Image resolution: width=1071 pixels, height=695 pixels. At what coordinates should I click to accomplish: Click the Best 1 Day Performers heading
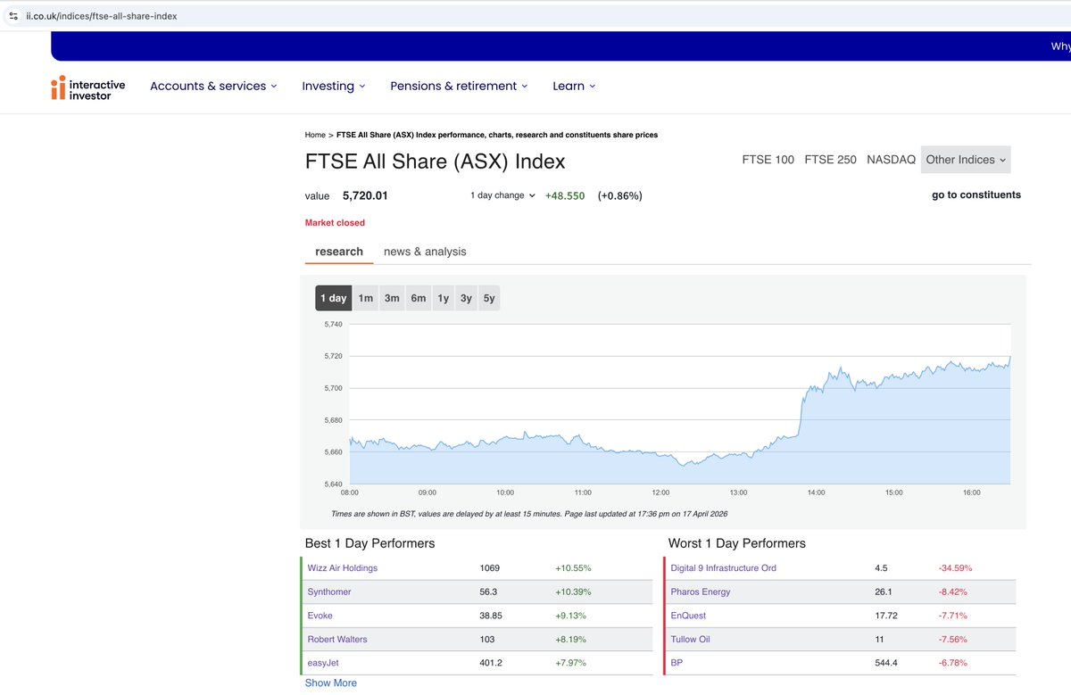point(370,543)
